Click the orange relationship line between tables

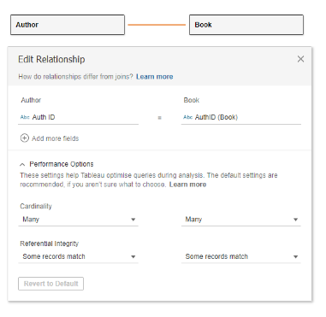click(x=157, y=25)
